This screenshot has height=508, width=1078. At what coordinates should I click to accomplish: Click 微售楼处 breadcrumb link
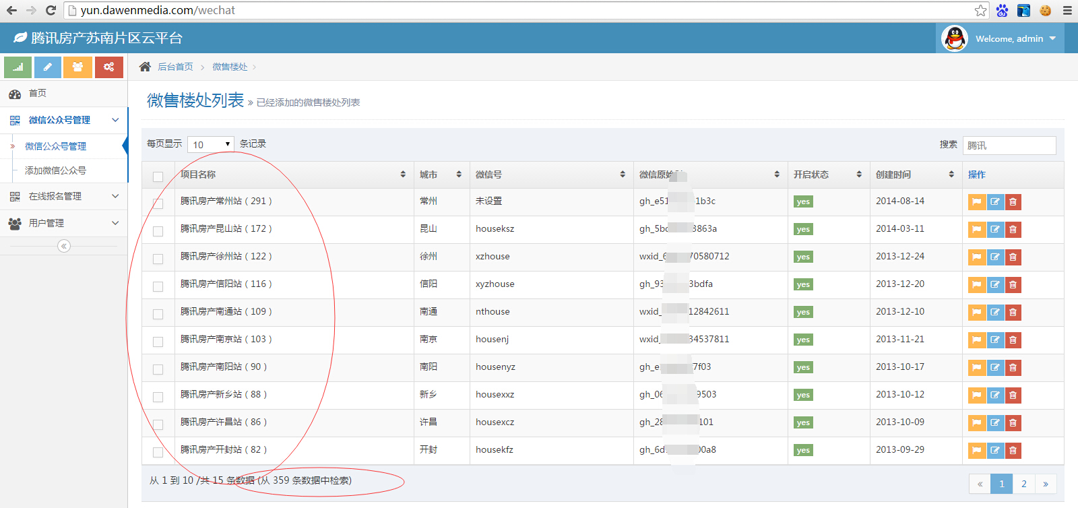pyautogui.click(x=230, y=67)
